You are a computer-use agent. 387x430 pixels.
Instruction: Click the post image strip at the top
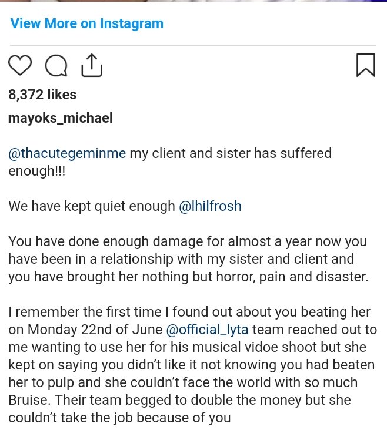pos(193,2)
